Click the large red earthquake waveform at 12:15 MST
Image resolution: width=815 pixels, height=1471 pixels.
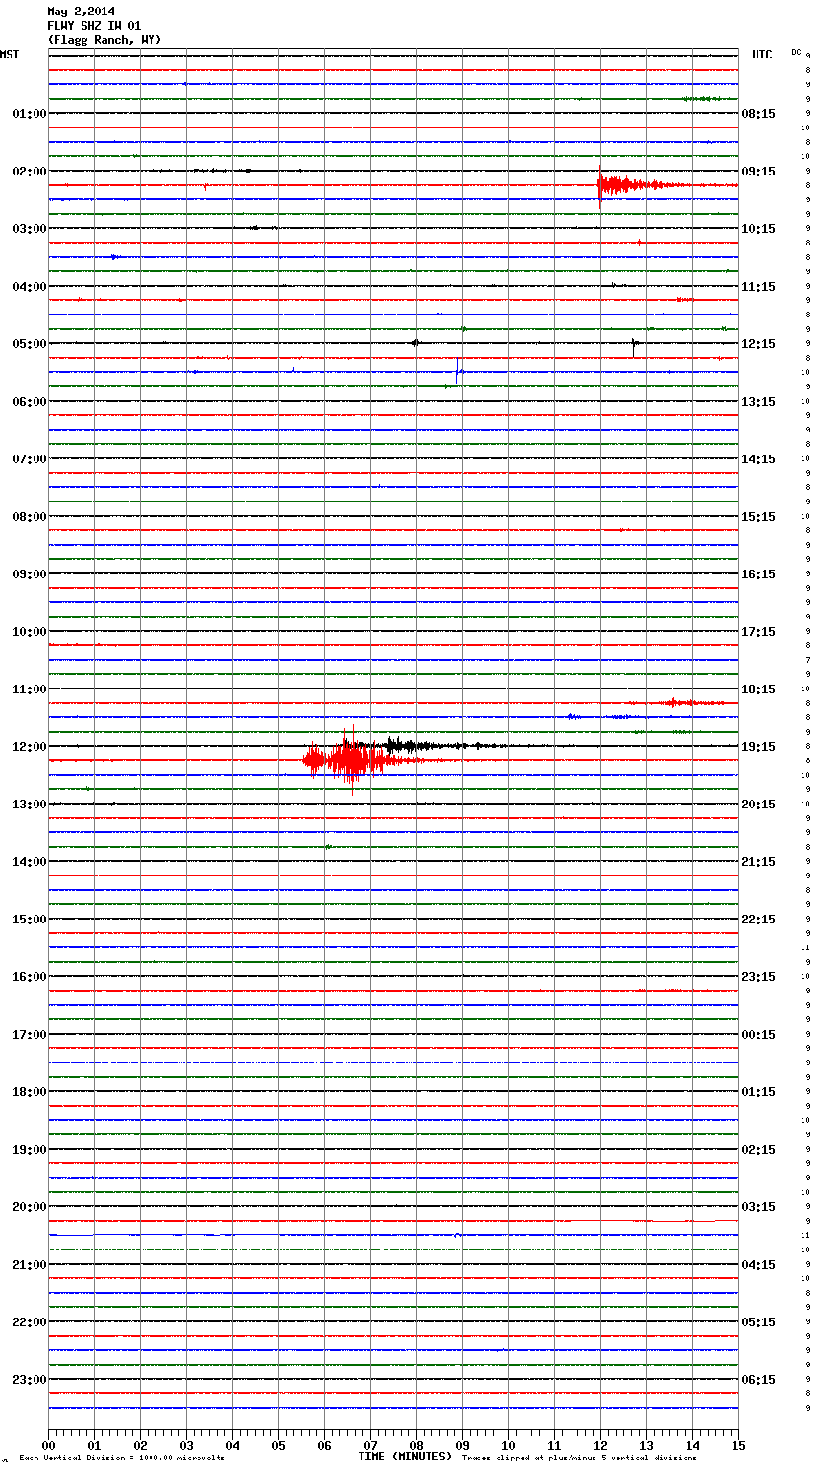click(x=355, y=760)
